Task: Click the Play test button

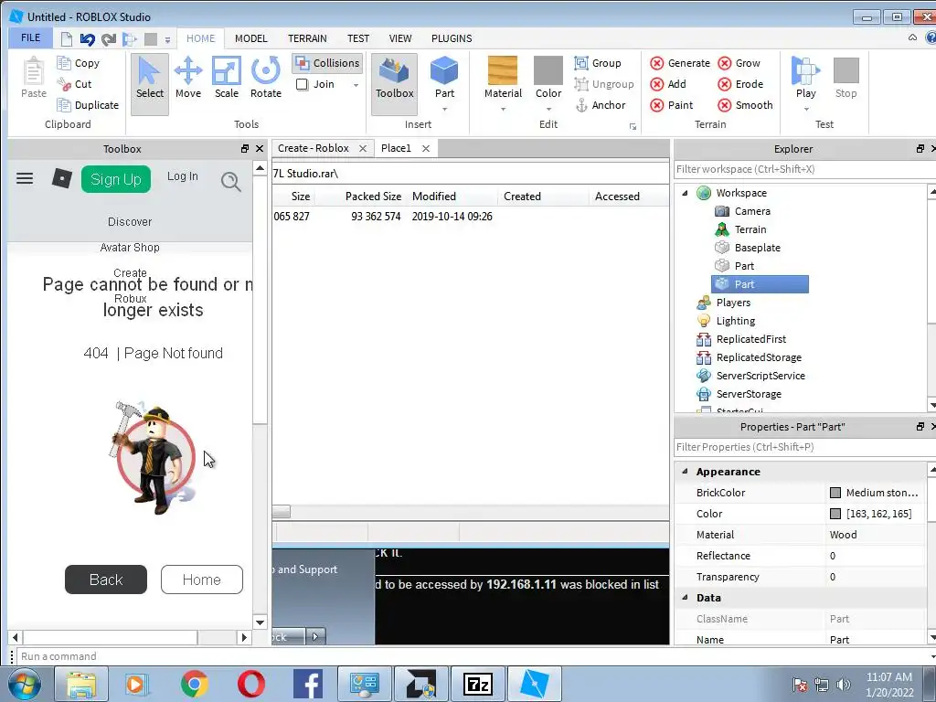Action: click(x=806, y=77)
